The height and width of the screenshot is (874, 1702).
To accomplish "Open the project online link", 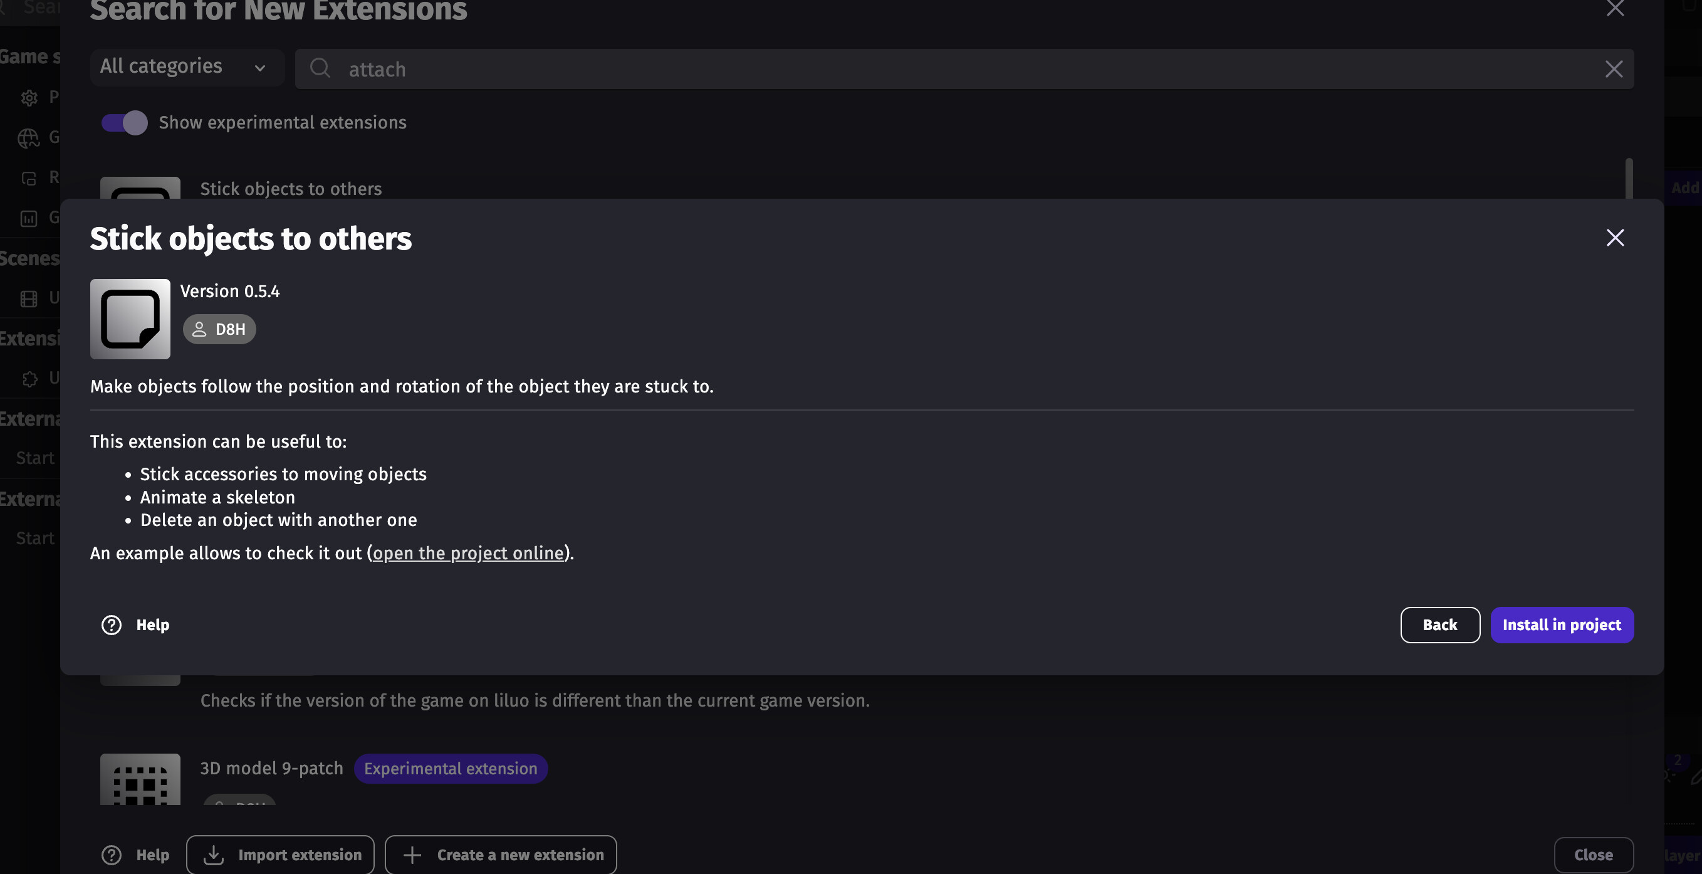I will [467, 554].
